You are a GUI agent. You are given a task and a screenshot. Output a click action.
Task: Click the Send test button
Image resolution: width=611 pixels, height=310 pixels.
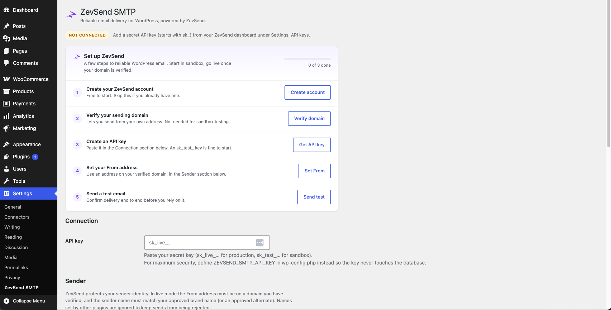pos(314,197)
